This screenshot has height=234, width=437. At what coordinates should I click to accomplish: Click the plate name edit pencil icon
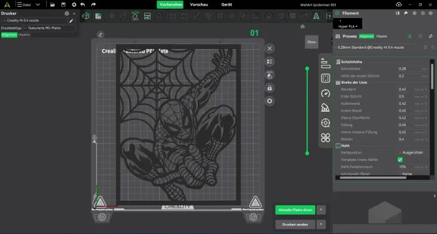pyautogui.click(x=101, y=34)
